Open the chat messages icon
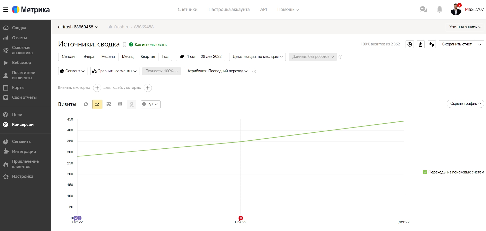This screenshot has width=486, height=231. click(x=423, y=10)
